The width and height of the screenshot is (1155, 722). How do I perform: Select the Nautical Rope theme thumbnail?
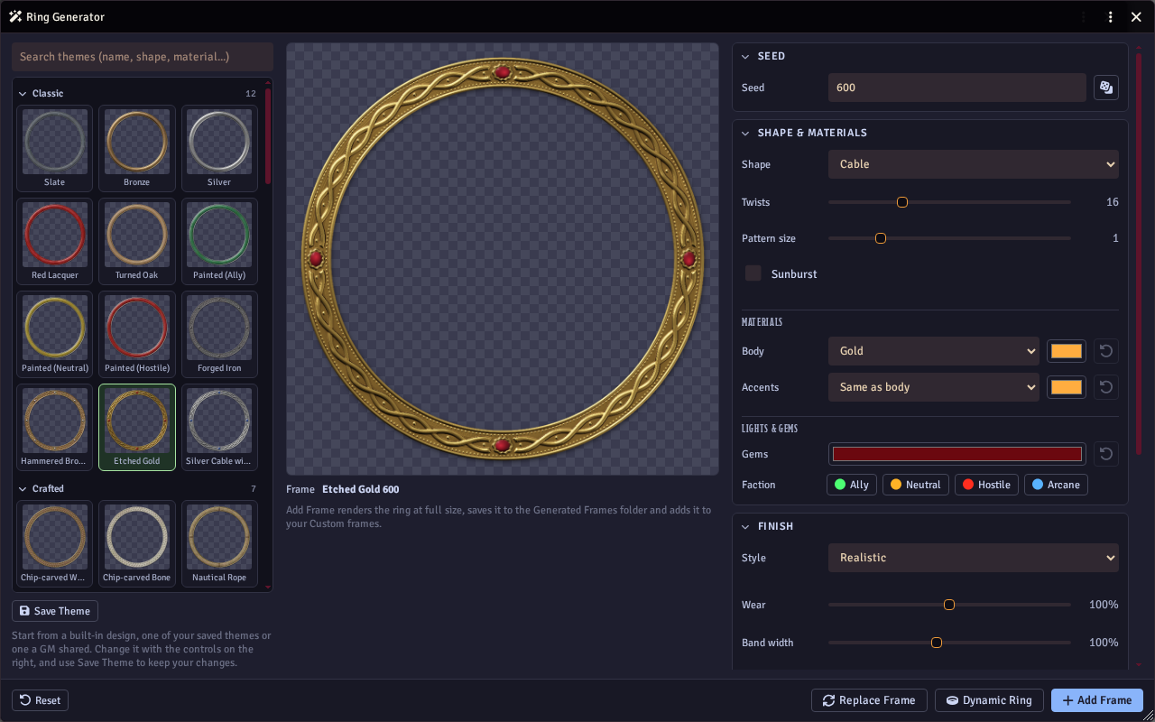(x=219, y=542)
